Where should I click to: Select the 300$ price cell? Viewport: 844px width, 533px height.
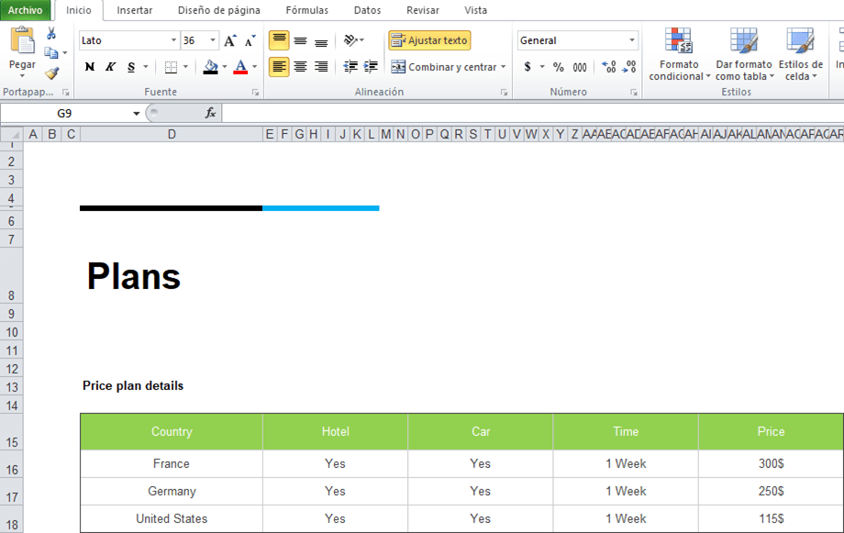click(x=771, y=463)
